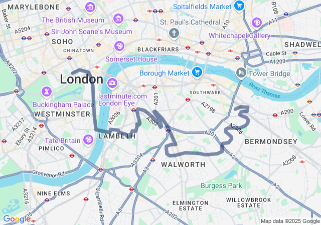Select the Spitalfields Market shopping cart icon
Viewport: 321px width, 225px height.
tap(239, 5)
